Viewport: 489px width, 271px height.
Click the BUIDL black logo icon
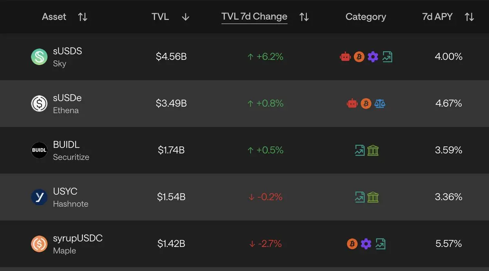pos(39,151)
